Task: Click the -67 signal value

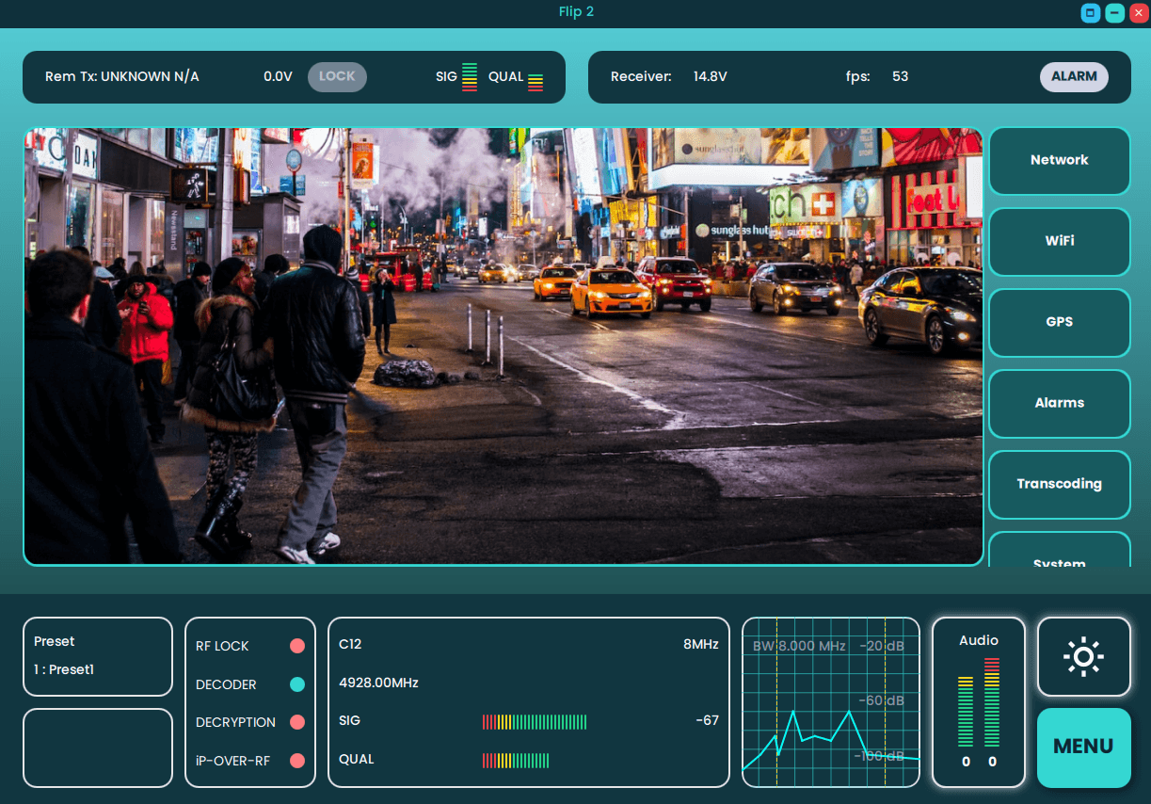Action: 707,721
